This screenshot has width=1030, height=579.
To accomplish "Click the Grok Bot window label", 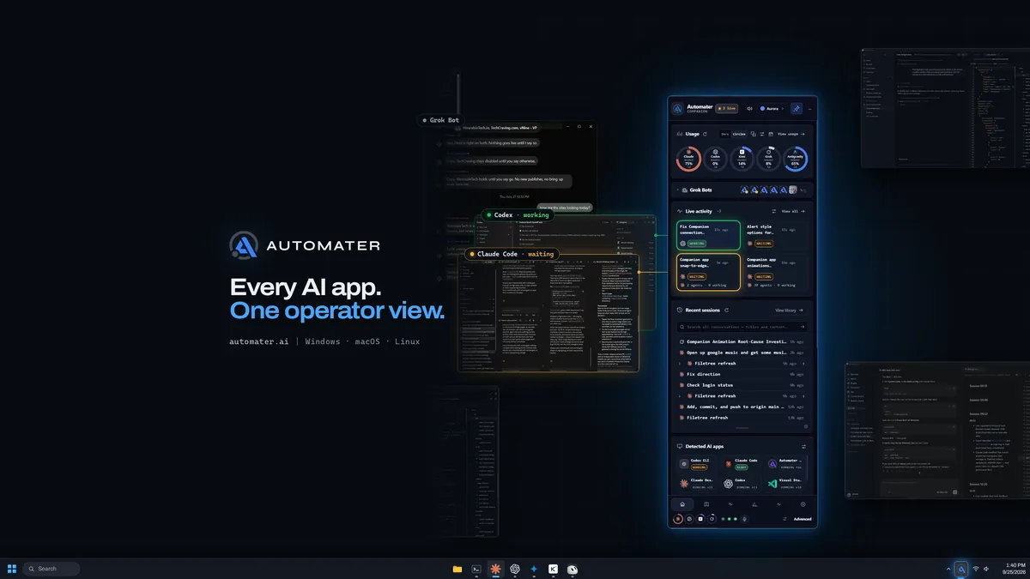I will point(440,120).
